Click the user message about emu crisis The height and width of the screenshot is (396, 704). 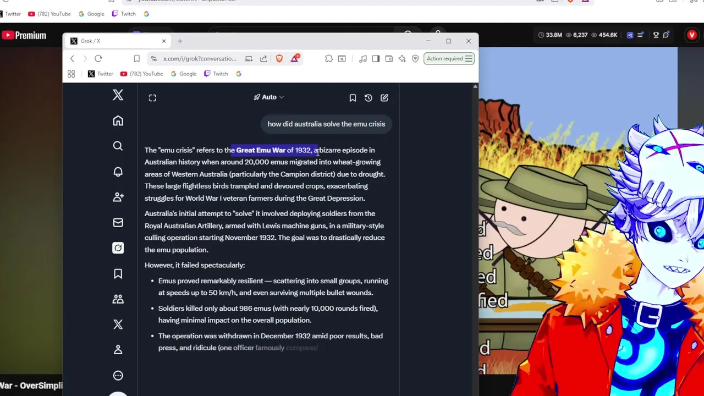tap(326, 124)
